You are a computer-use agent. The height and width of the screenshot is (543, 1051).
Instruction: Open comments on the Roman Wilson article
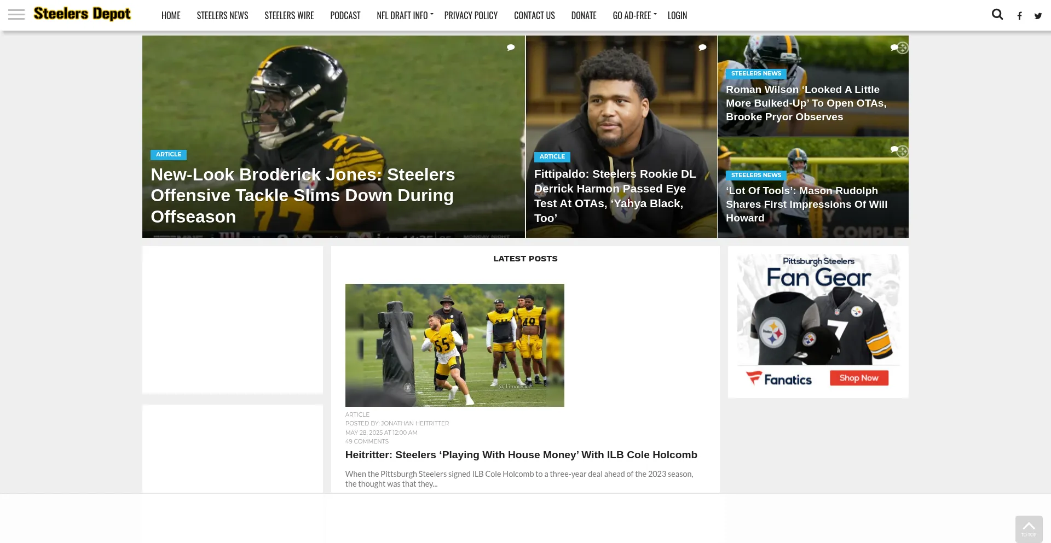coord(893,48)
